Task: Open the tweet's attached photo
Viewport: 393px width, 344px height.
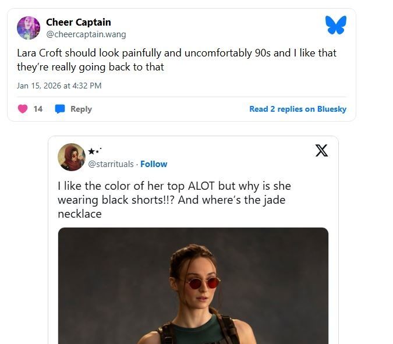Action: [193, 285]
